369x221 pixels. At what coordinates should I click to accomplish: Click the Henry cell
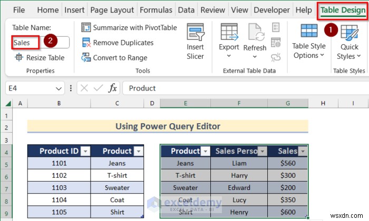tap(239, 212)
